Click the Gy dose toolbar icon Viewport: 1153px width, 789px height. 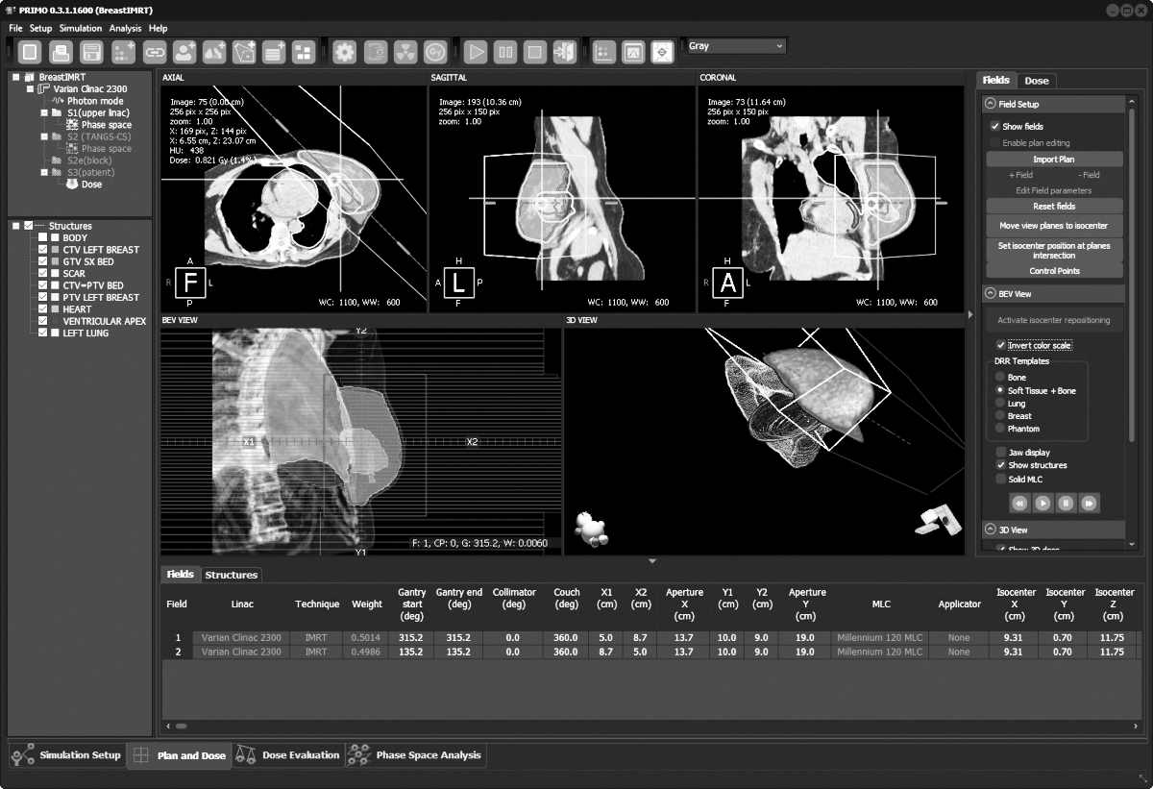click(x=434, y=52)
